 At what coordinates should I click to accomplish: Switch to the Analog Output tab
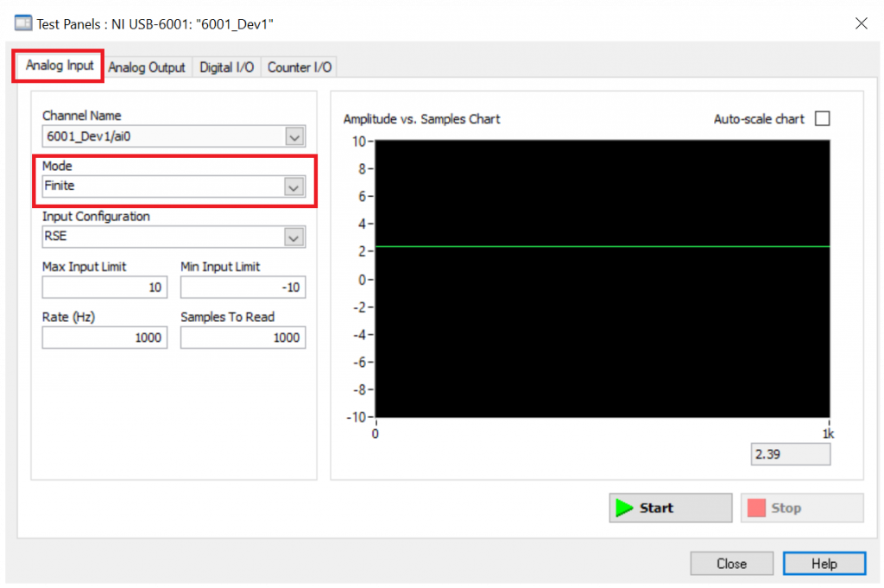(147, 67)
